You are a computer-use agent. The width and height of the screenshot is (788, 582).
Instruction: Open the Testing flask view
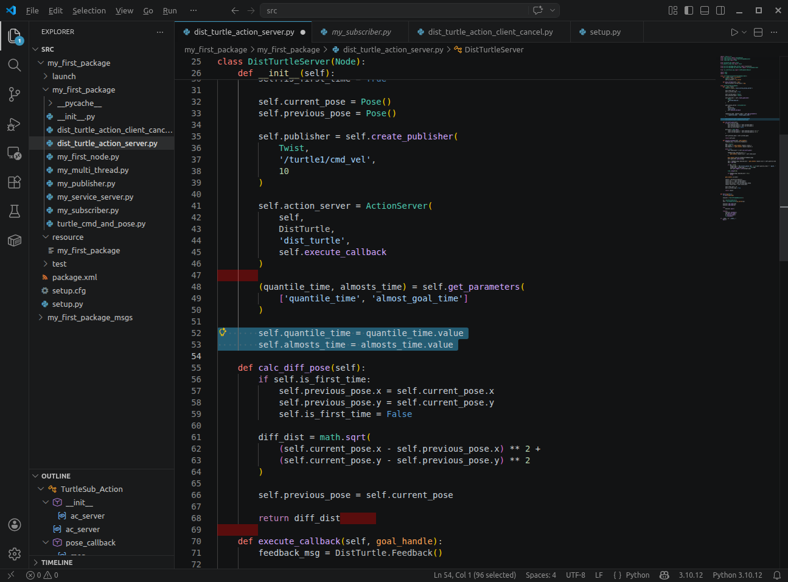pos(15,211)
